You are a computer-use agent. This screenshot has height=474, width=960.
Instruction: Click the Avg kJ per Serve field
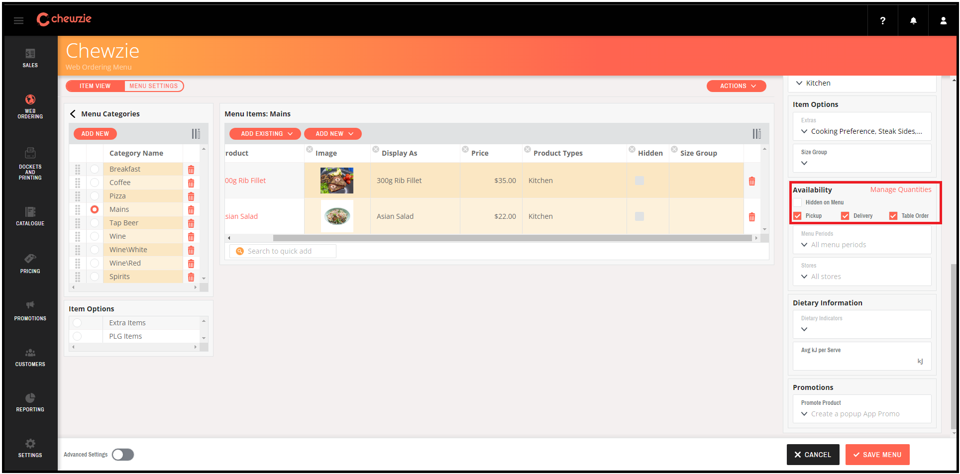pos(861,356)
